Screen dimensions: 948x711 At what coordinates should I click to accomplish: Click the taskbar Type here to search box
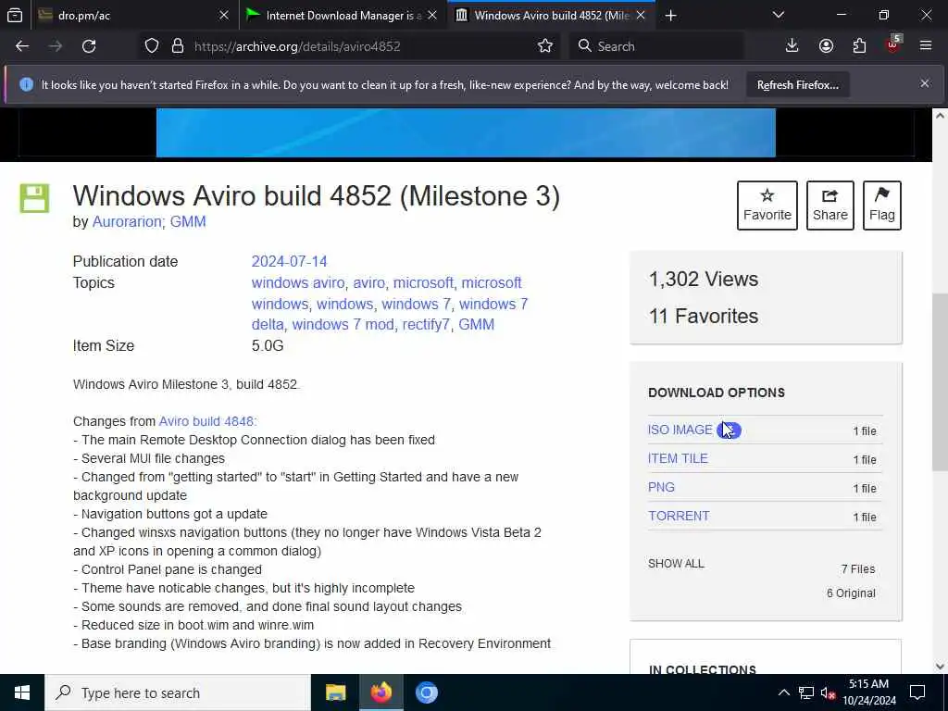(178, 692)
